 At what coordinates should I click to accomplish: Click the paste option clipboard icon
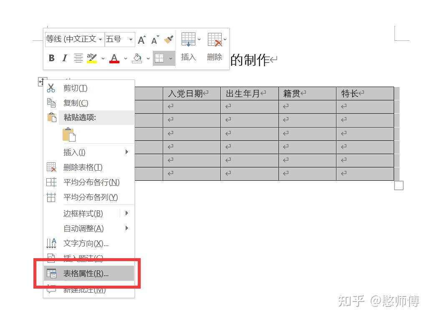(x=69, y=135)
